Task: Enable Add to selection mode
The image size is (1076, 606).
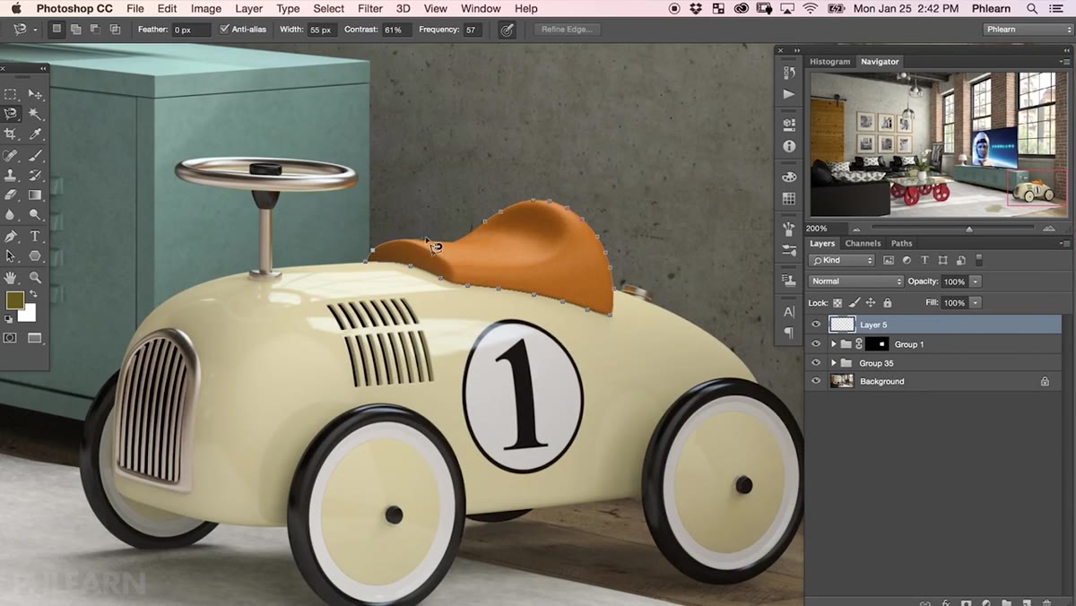Action: click(x=75, y=30)
